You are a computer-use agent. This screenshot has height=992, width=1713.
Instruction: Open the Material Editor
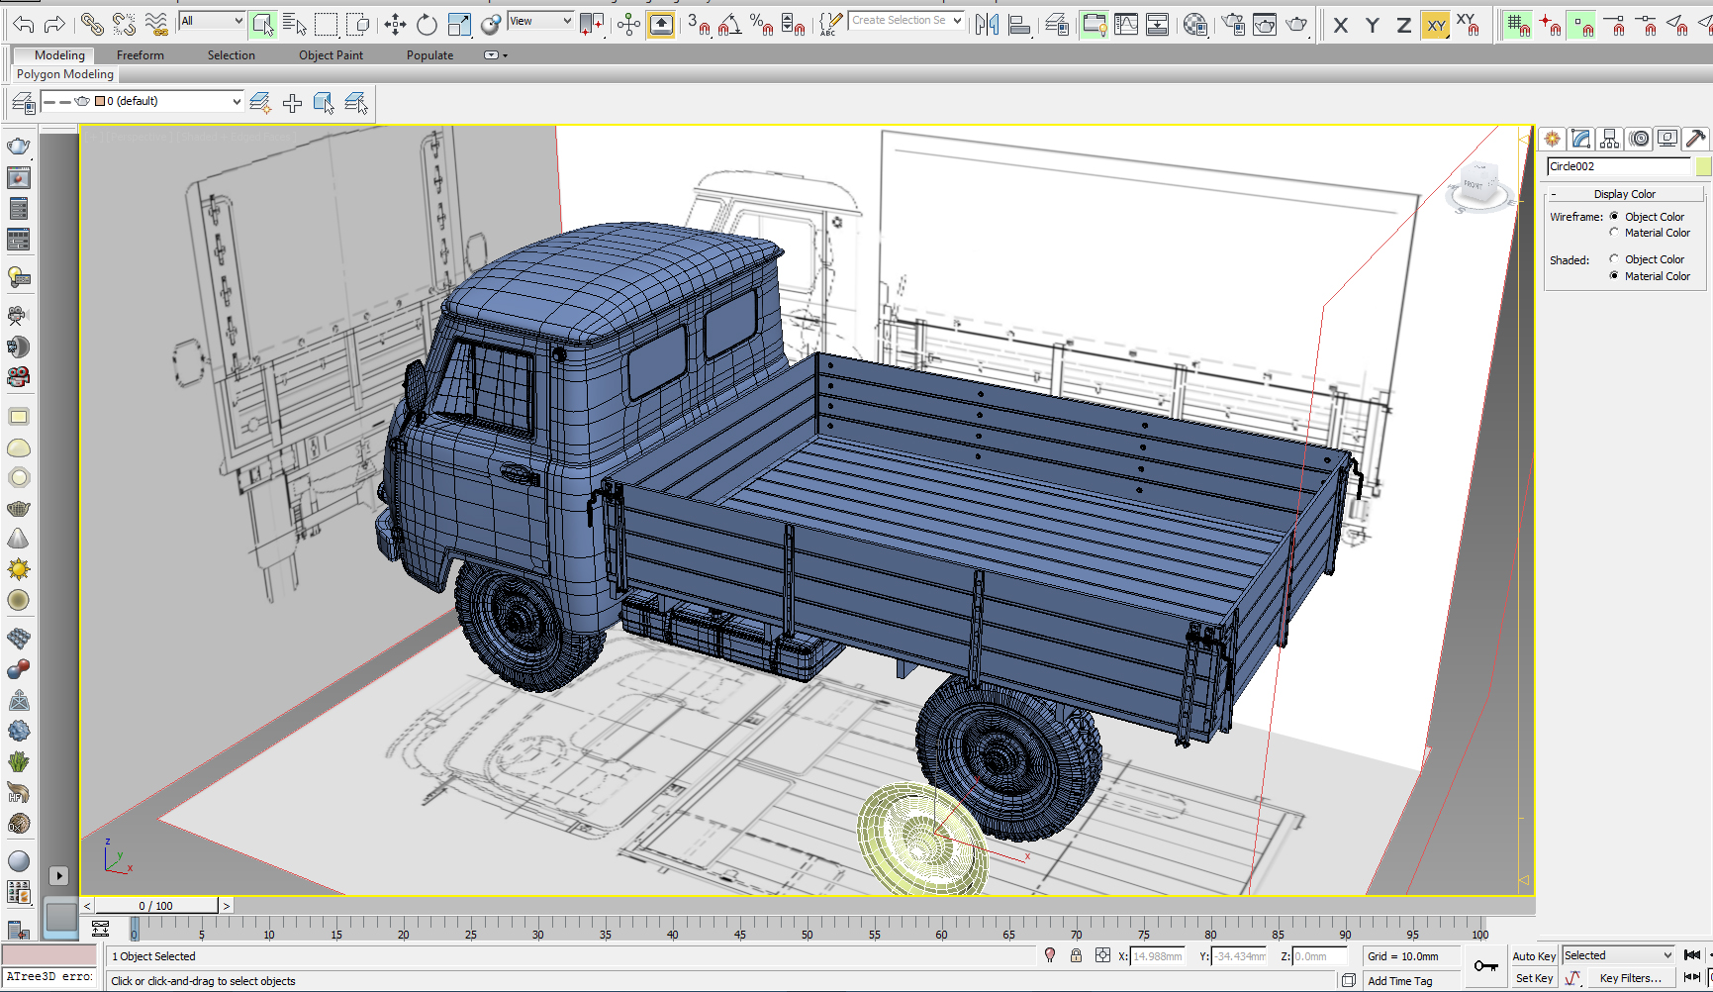point(1195,25)
